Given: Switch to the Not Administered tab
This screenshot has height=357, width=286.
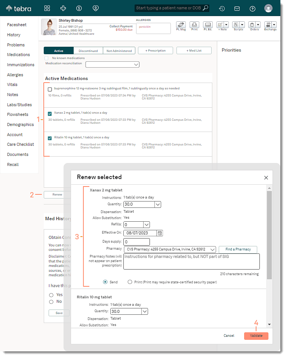Looking at the screenshot, I should (x=119, y=51).
